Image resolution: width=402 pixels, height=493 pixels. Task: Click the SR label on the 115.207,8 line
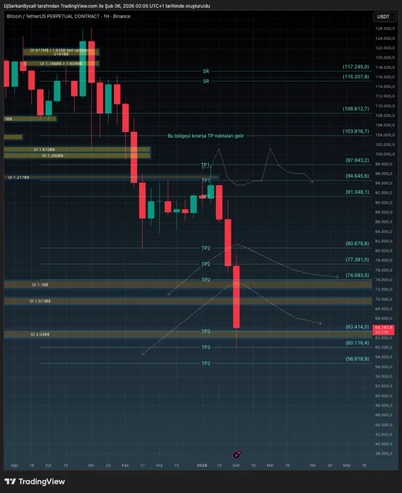click(206, 81)
